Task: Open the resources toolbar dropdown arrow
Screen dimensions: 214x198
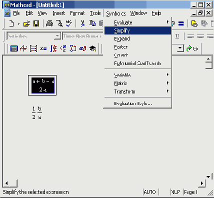Action: click(x=179, y=48)
